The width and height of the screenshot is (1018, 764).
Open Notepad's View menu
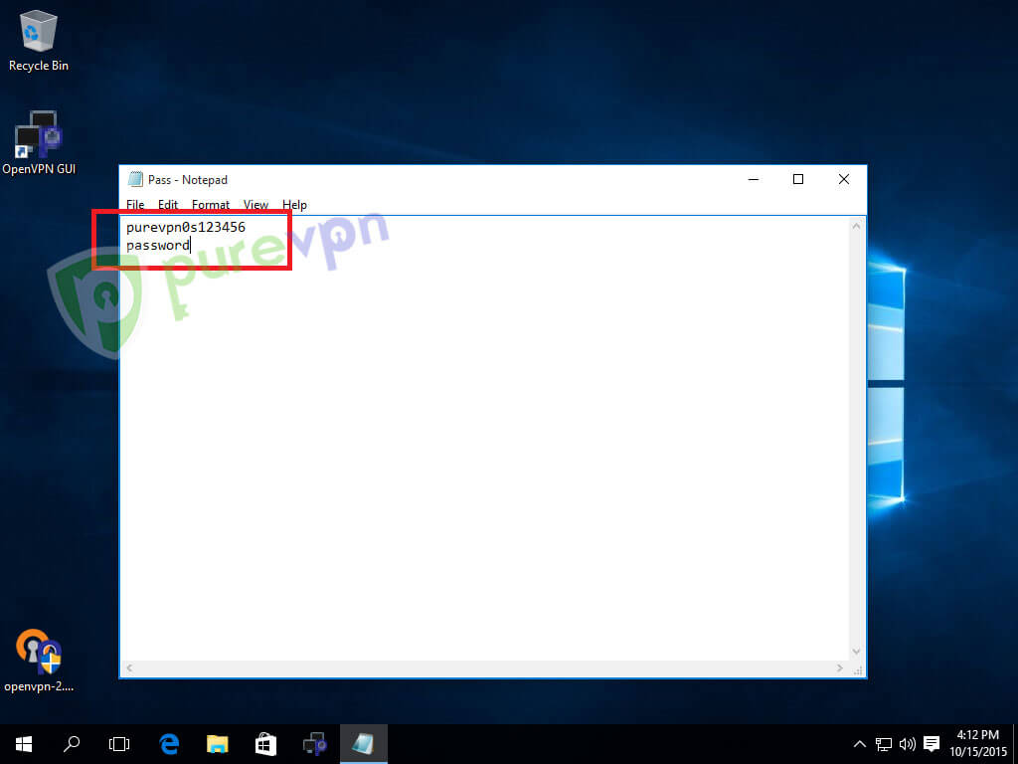255,205
